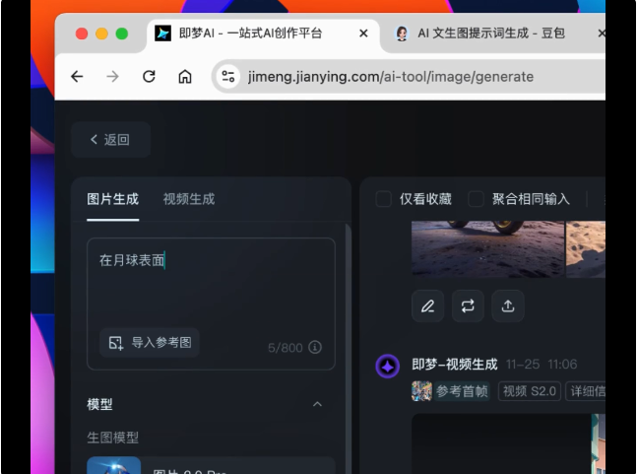Image resolution: width=638 pixels, height=474 pixels.
Task: Click the 生图模型 label
Action: point(112,438)
